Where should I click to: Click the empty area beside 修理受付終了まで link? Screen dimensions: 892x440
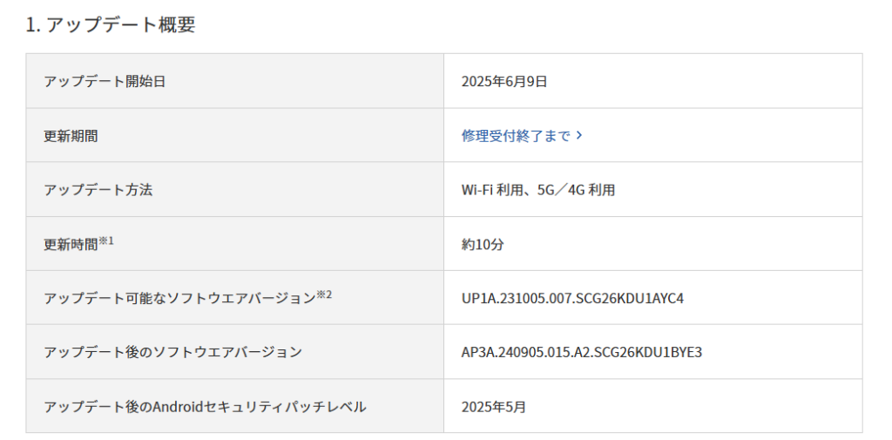[x=722, y=136]
